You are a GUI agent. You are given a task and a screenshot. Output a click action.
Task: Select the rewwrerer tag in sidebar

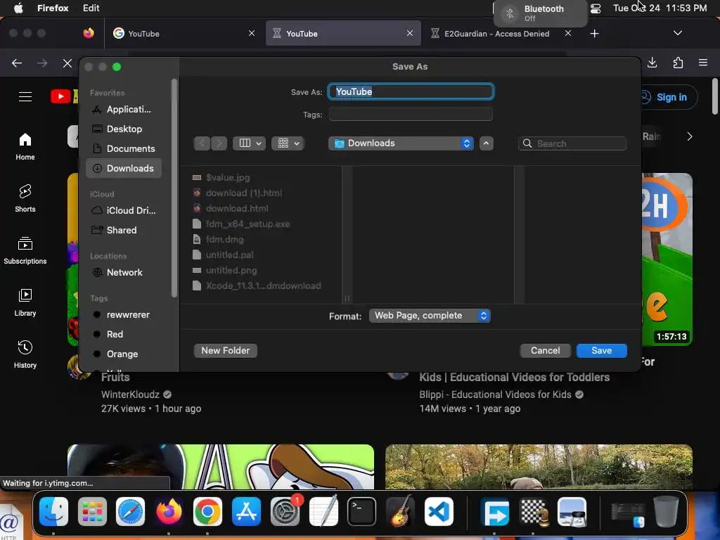click(x=124, y=314)
